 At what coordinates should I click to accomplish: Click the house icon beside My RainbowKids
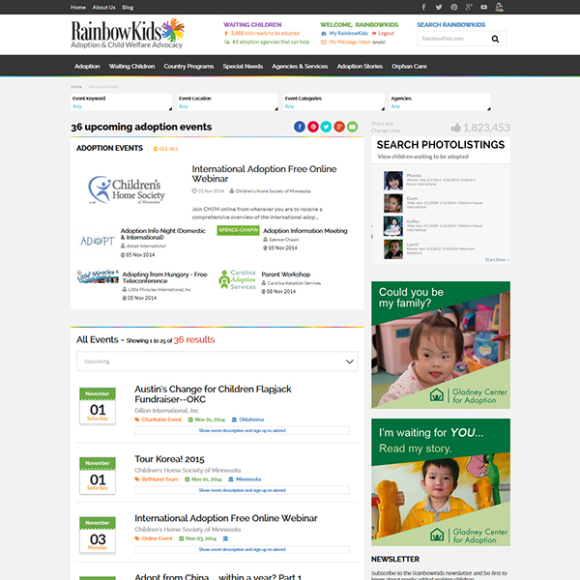(x=323, y=34)
